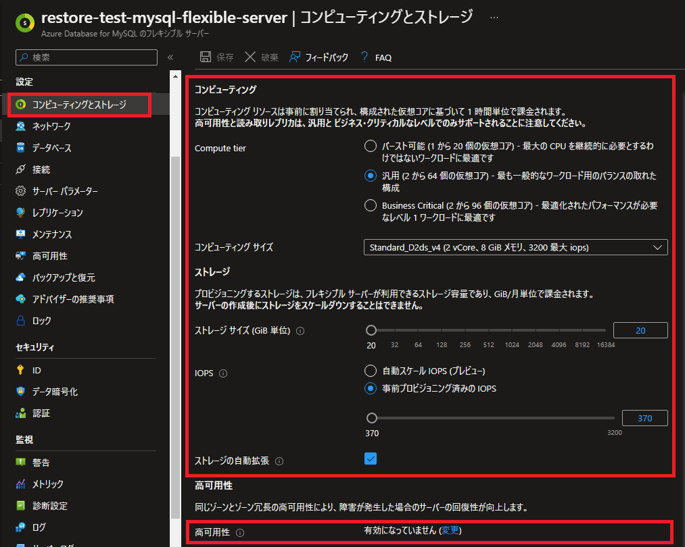Screen dimensions: 685x547
Task: Click the 認証 sidebar icon
Action: click(x=20, y=413)
